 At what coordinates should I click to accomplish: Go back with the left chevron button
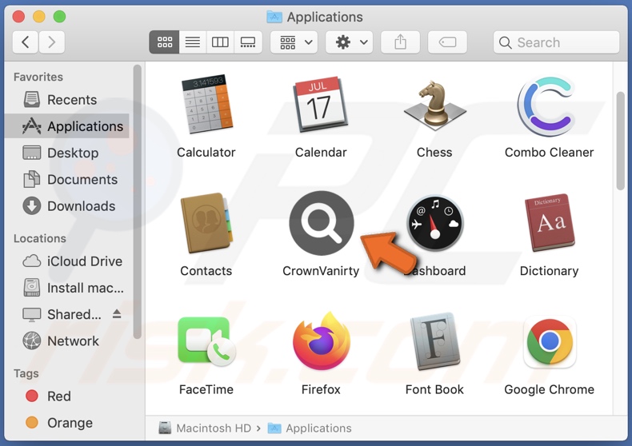click(26, 42)
